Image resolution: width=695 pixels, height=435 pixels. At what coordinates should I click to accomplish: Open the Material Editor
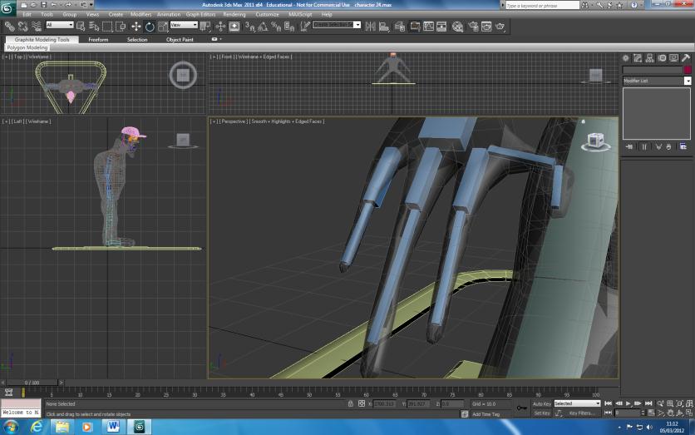[x=457, y=27]
